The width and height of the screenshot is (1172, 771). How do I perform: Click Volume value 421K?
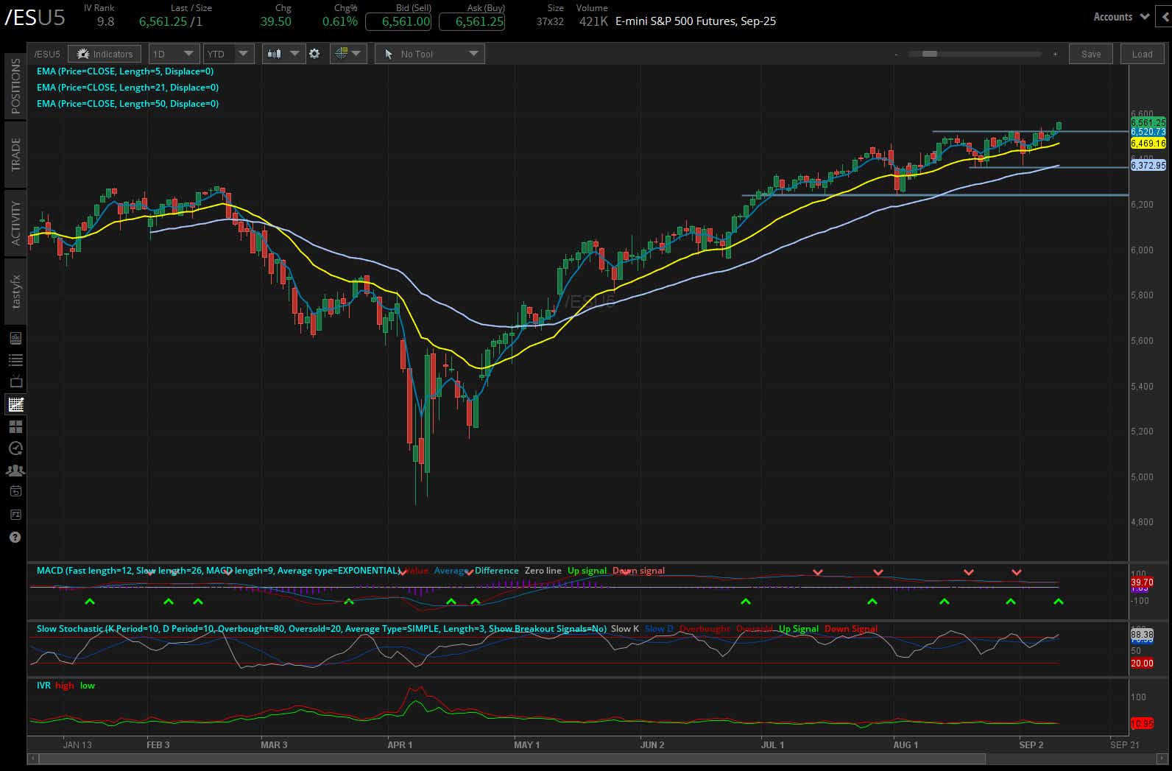point(593,21)
